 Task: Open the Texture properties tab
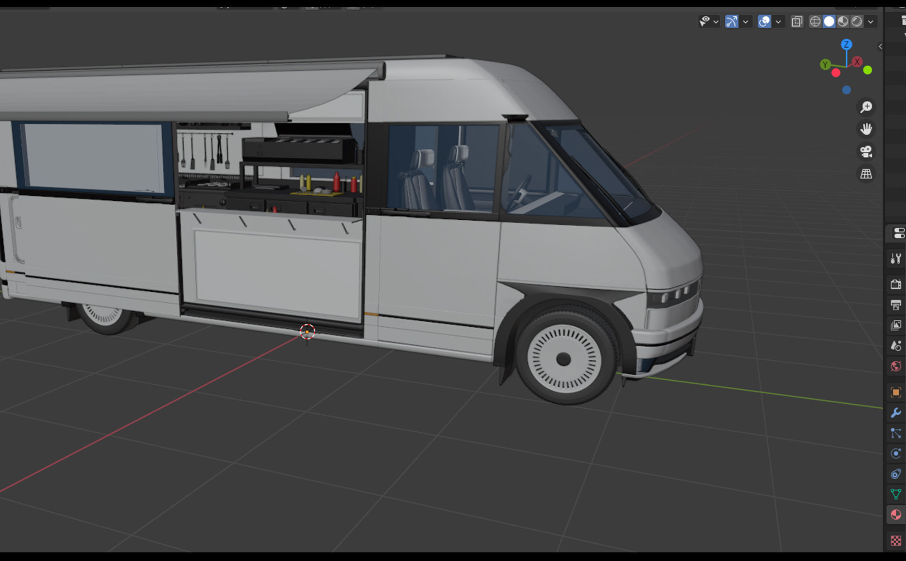896,541
